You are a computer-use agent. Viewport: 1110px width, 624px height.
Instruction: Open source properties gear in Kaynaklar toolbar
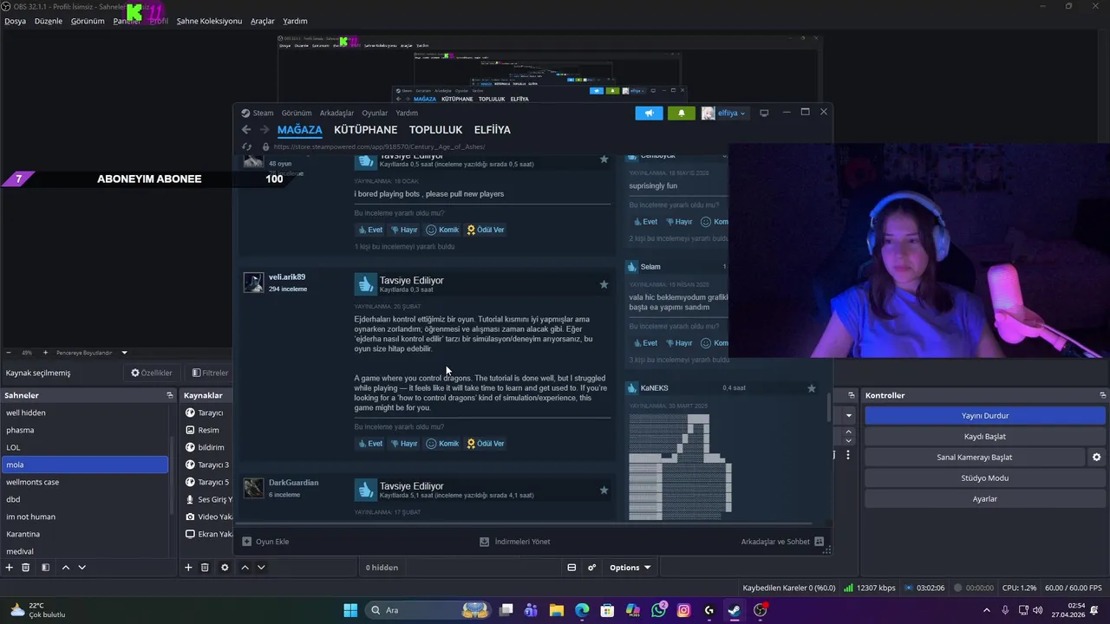[x=225, y=568]
